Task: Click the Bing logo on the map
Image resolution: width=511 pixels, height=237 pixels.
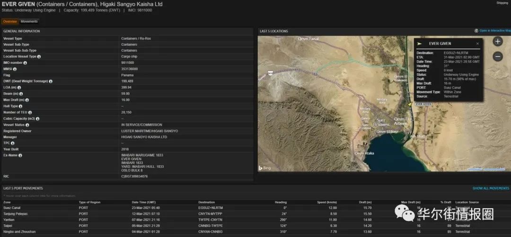Action: point(264,168)
